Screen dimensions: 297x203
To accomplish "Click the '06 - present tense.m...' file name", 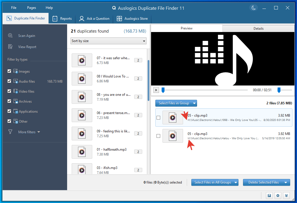I will [113, 113].
